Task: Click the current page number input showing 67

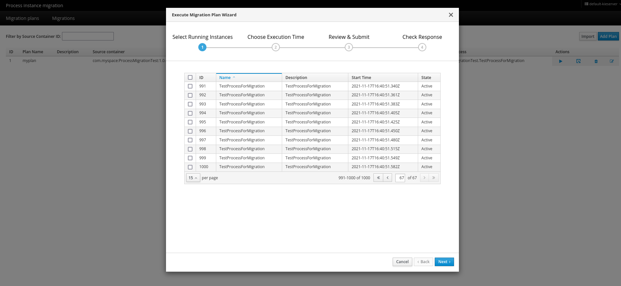Action: [x=400, y=178]
